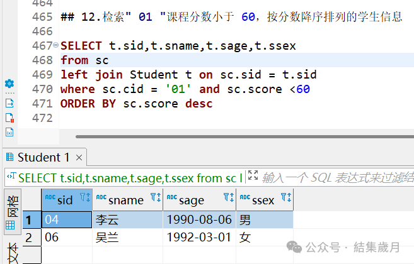Image resolution: width=414 pixels, height=264 pixels.
Task: Click the variables braces icon in sidebar
Action: (9, 132)
